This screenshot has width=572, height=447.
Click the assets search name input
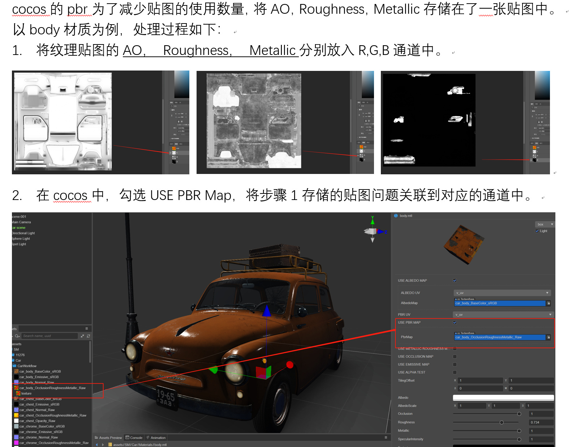tap(50, 336)
